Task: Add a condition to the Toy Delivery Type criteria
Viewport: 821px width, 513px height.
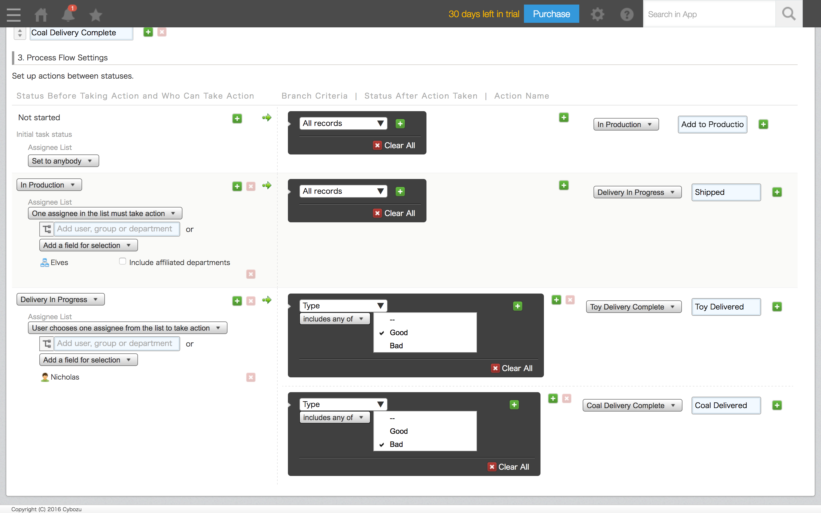Action: pos(518,306)
